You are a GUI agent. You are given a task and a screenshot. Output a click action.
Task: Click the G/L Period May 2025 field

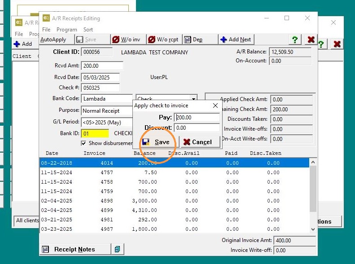pos(107,123)
